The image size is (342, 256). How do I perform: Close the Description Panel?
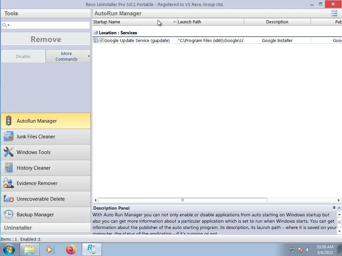339,208
